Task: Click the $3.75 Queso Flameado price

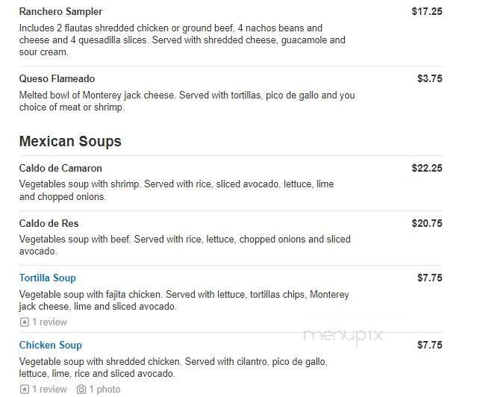Action: click(x=430, y=79)
